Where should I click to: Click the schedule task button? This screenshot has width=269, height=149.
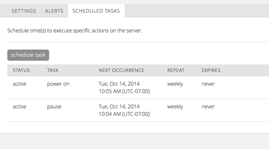point(28,55)
